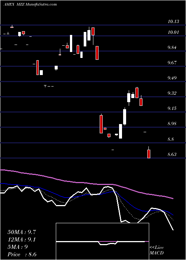Click the AMEX MZZ MunafaSutra.com title
This screenshot has height=260, width=186.
point(30,4)
